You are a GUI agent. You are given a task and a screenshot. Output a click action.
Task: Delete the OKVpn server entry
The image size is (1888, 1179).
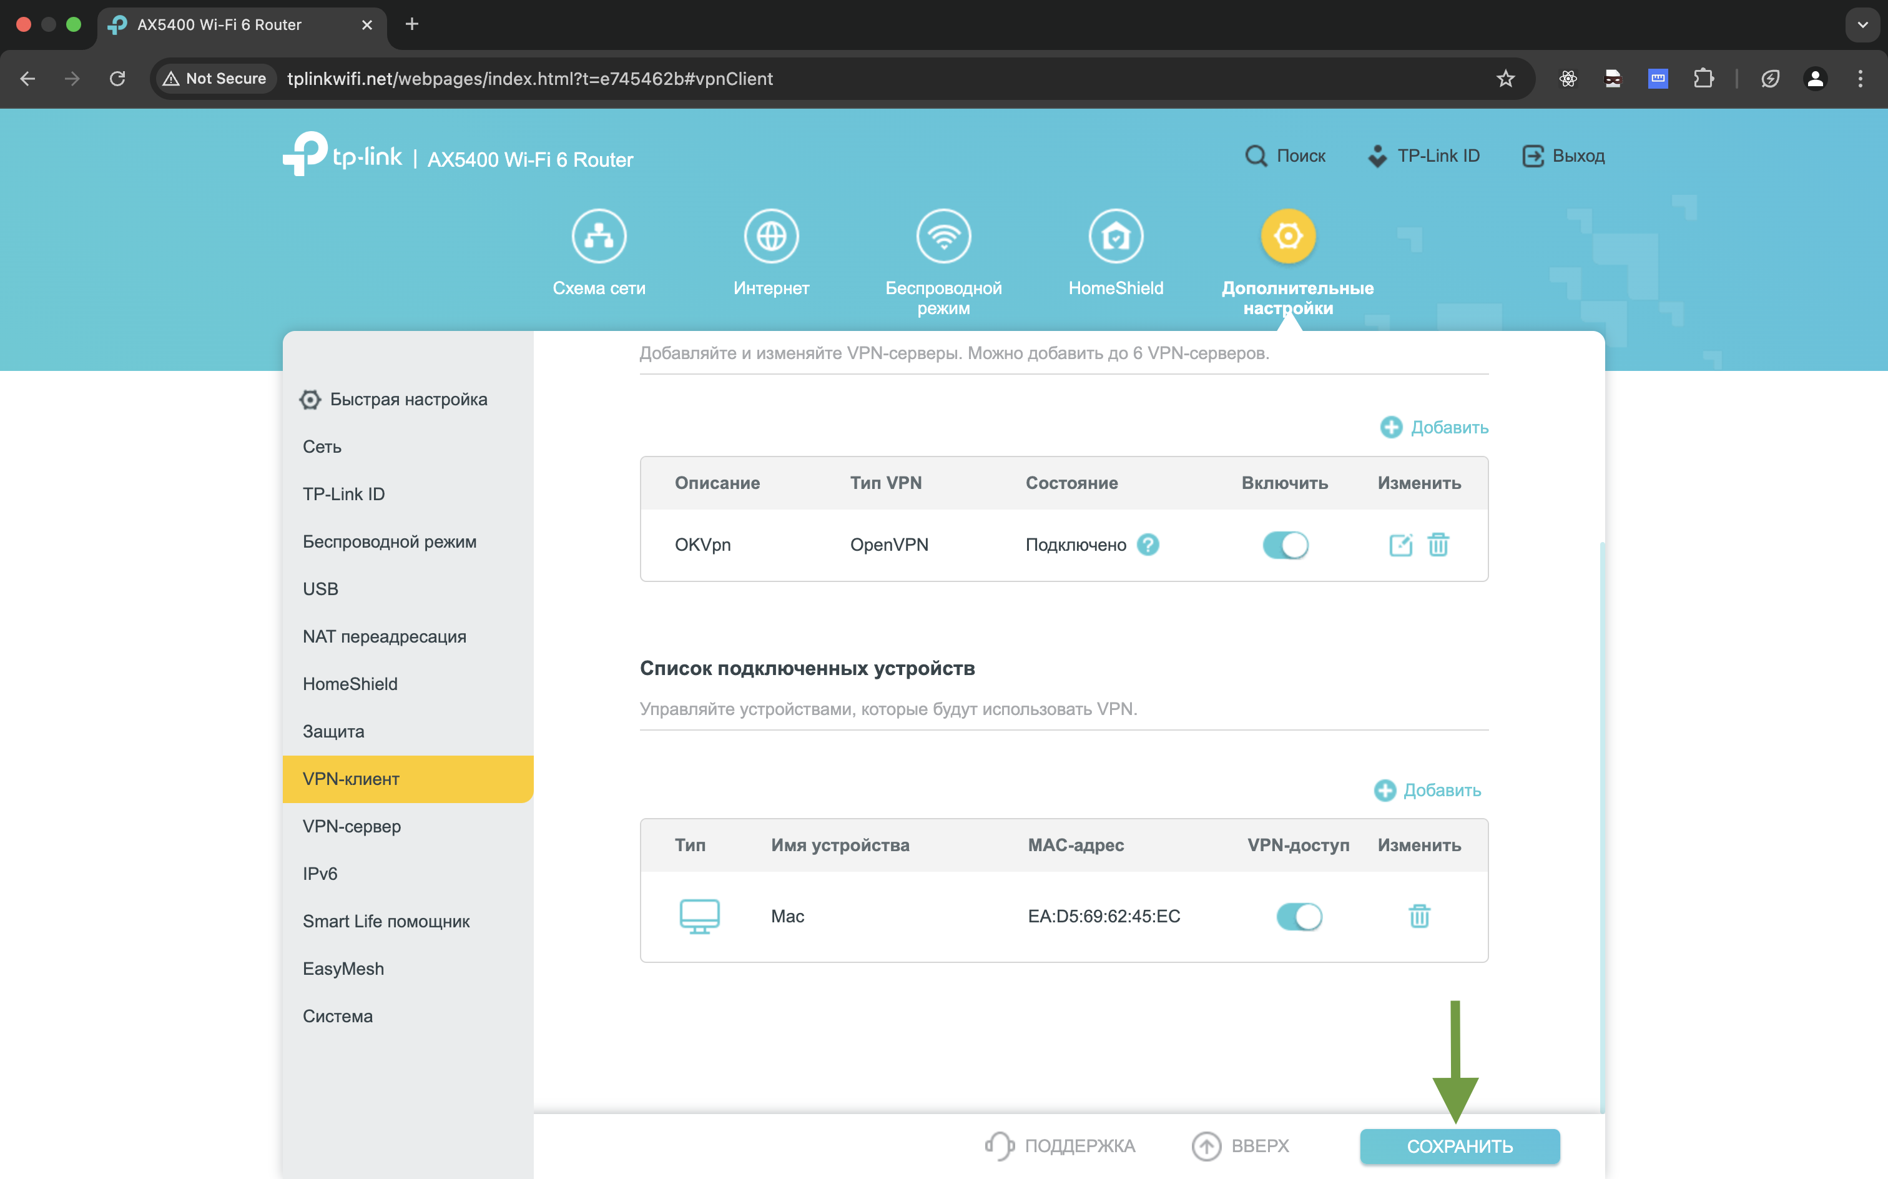point(1438,545)
